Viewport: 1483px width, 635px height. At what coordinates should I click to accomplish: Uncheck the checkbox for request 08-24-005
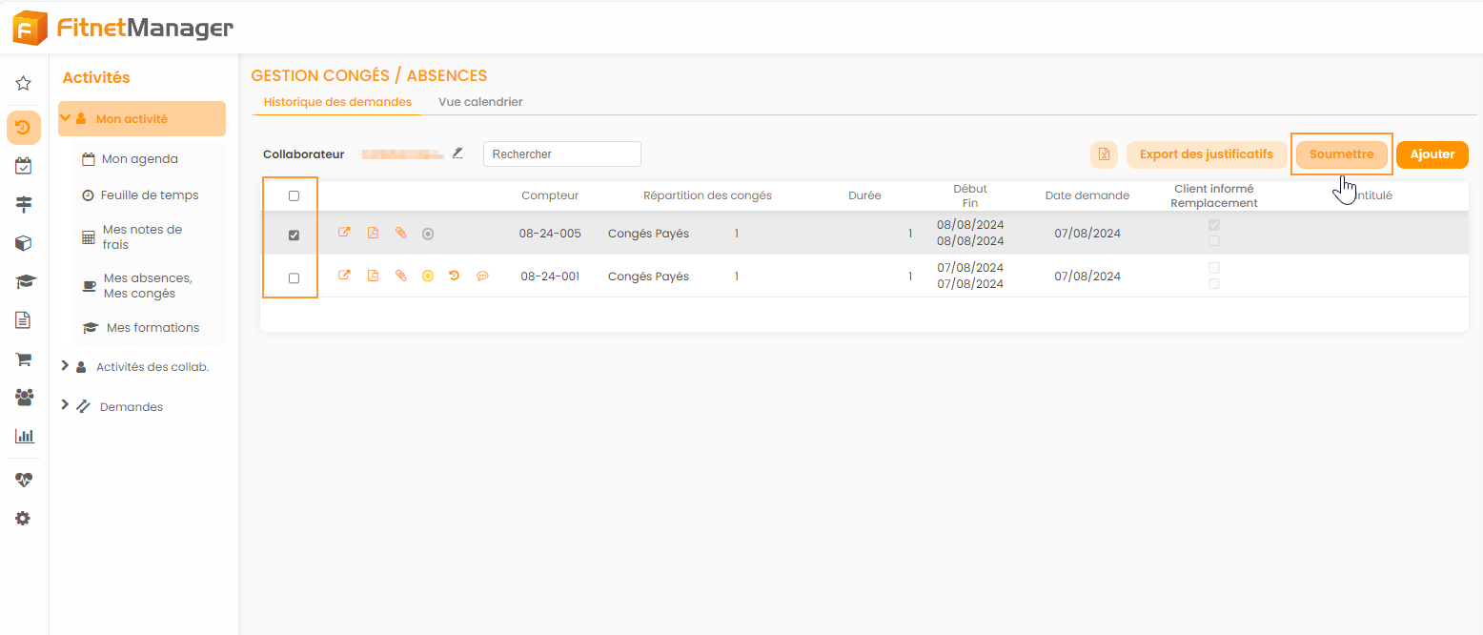[294, 236]
